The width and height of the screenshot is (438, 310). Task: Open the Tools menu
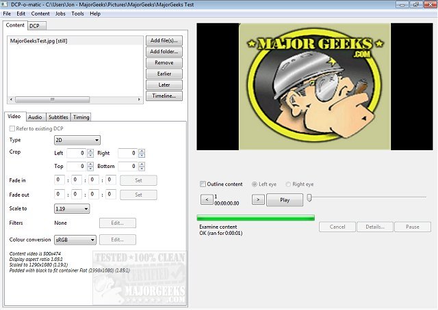77,14
